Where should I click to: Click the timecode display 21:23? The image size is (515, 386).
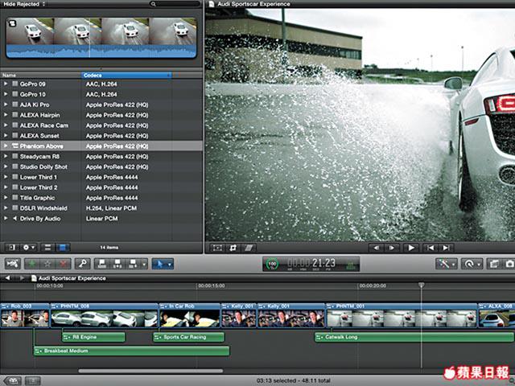coord(311,263)
